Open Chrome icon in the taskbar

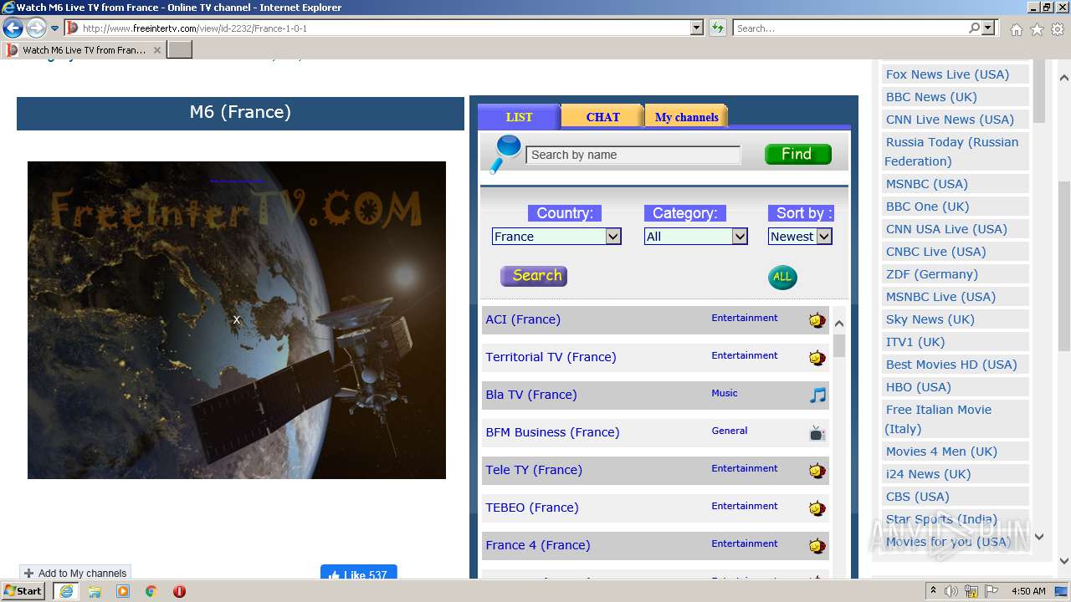pyautogui.click(x=151, y=591)
